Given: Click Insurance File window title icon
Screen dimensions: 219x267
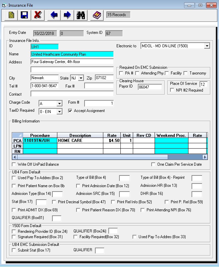Looking at the screenshot, I should coord(4,5).
